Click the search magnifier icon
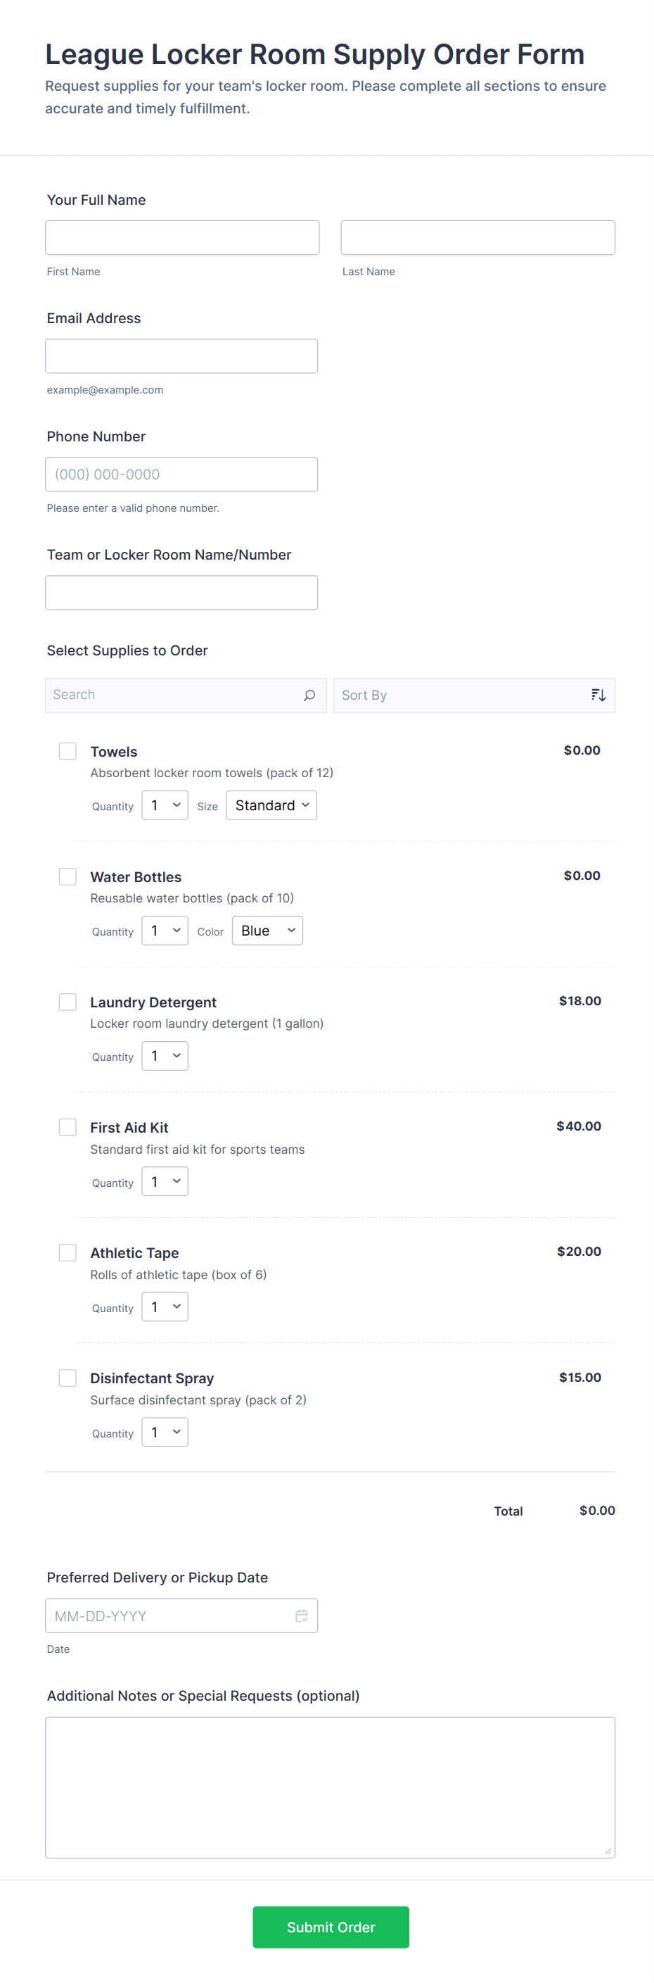 click(309, 695)
